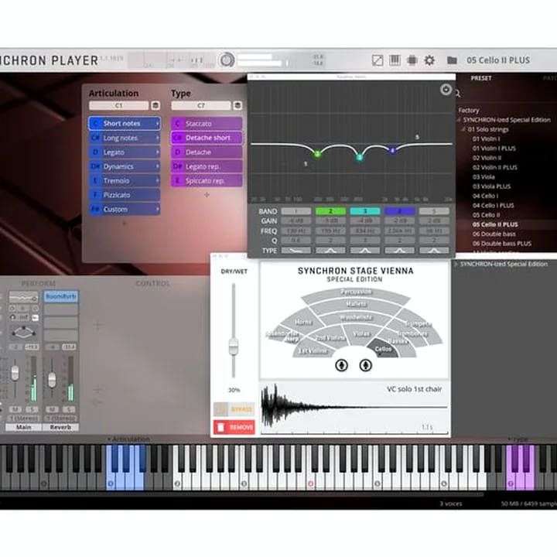Select Pizzicato articulation slot
The height and width of the screenshot is (557, 557).
pos(125,195)
